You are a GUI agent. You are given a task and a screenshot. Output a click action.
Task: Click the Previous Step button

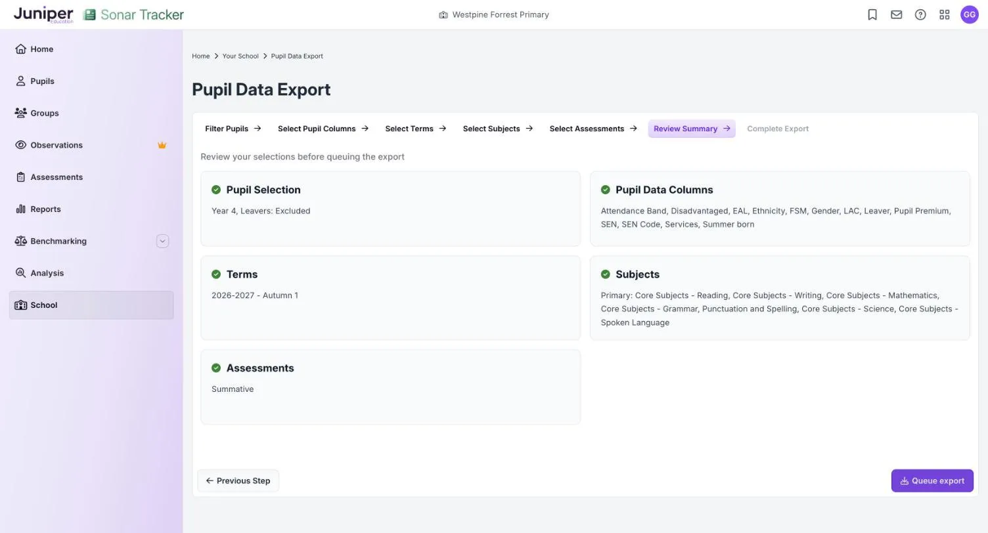(x=238, y=481)
